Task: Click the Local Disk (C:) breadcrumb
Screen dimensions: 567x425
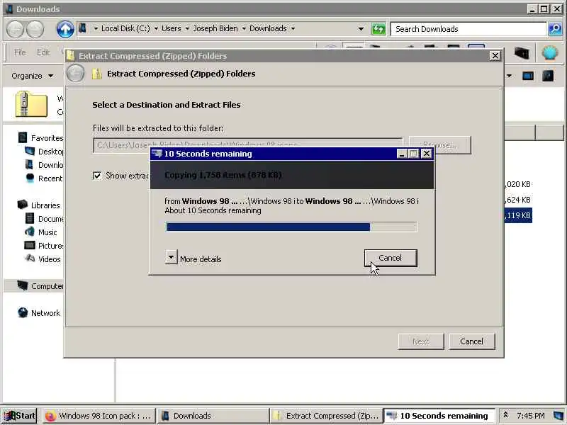Action: (125, 28)
